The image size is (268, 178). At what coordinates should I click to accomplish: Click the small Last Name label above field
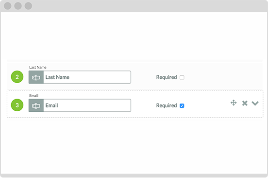[x=37, y=67]
